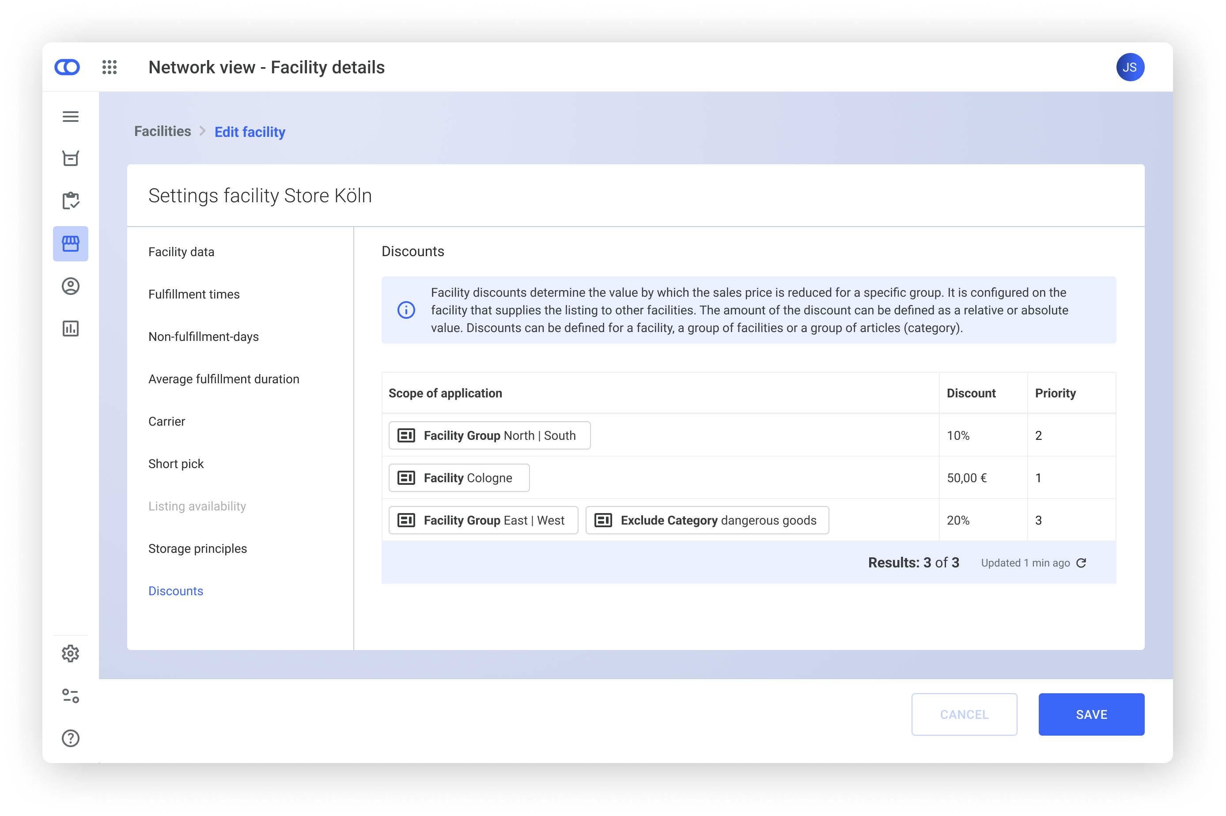The image size is (1226, 816).
Task: Select the Storage principles section
Action: [197, 548]
